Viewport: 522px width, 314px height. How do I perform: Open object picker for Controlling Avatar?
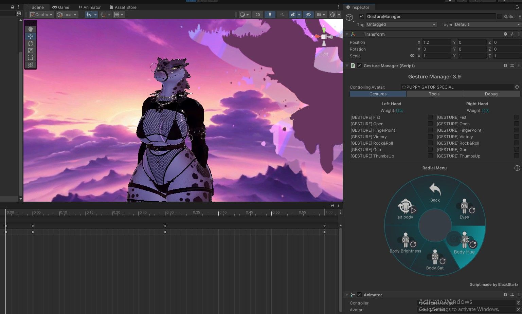point(517,87)
